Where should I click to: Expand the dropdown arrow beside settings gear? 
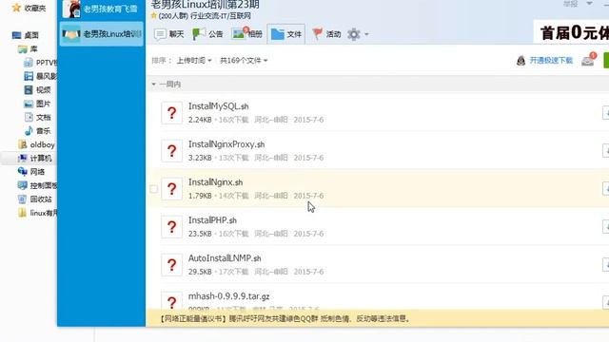click(x=366, y=34)
